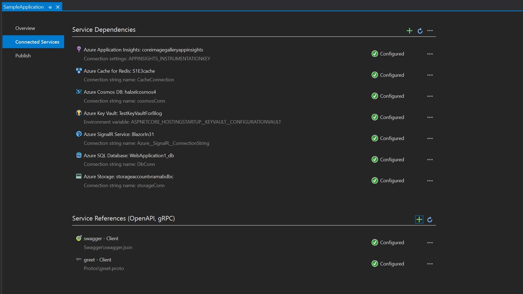Click the swagger client icon

(x=79, y=238)
